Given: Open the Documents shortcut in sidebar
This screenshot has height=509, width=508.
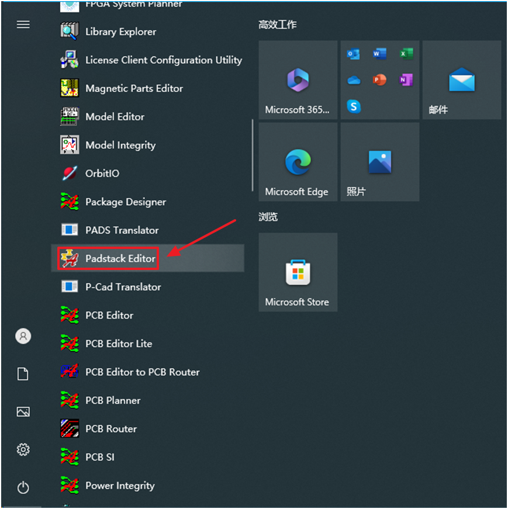Looking at the screenshot, I should (x=23, y=374).
